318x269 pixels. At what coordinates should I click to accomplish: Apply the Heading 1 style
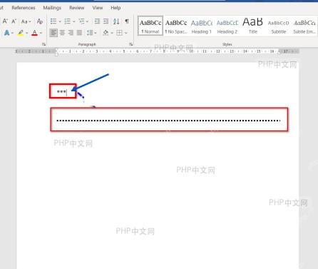tap(202, 26)
